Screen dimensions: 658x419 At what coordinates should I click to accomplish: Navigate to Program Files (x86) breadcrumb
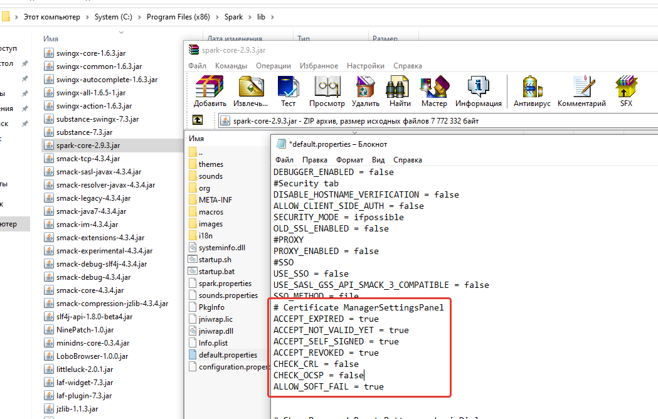click(178, 17)
